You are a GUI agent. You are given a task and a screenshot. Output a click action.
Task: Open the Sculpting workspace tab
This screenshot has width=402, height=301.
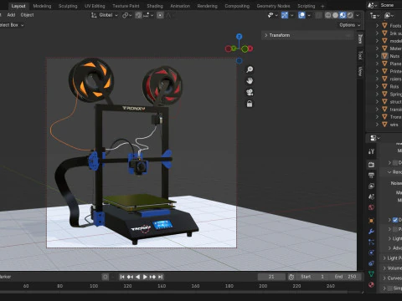[x=68, y=6]
